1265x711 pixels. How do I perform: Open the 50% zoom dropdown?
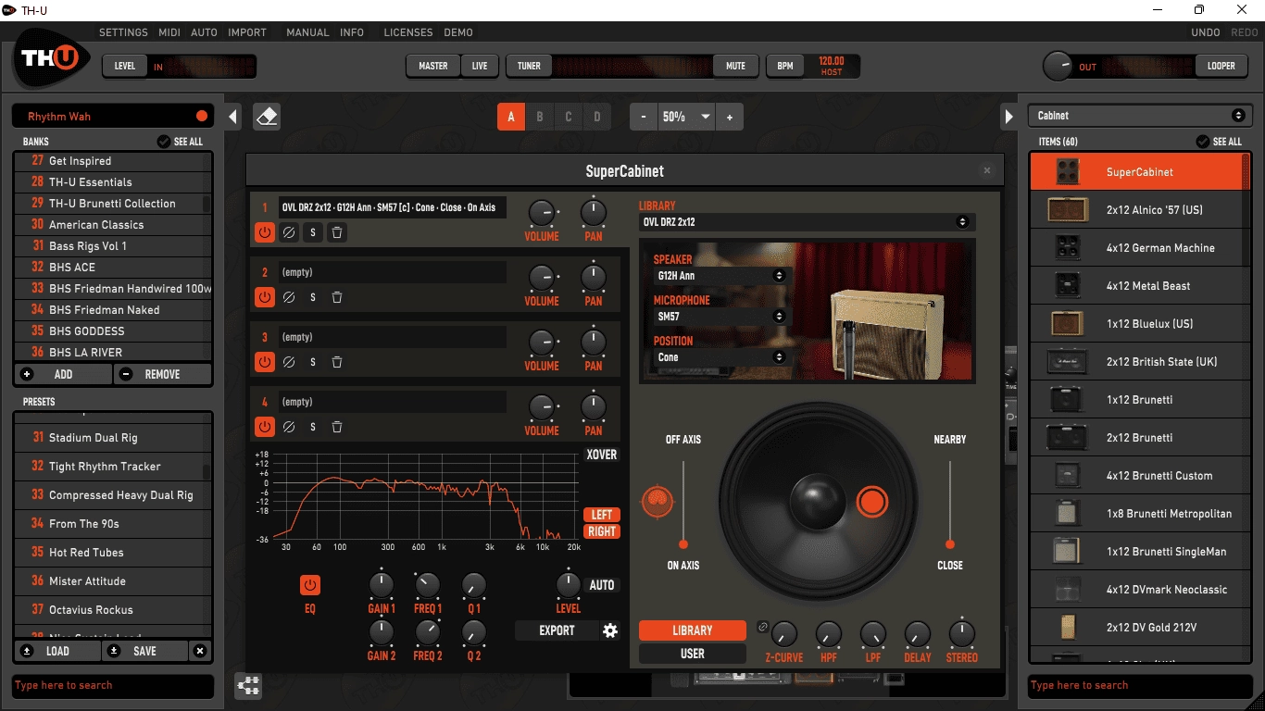coord(687,117)
